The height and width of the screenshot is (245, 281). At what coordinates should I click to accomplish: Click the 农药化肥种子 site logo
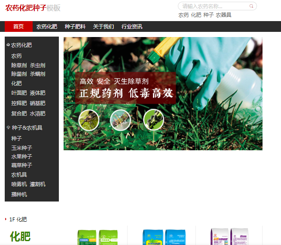coord(33,8)
